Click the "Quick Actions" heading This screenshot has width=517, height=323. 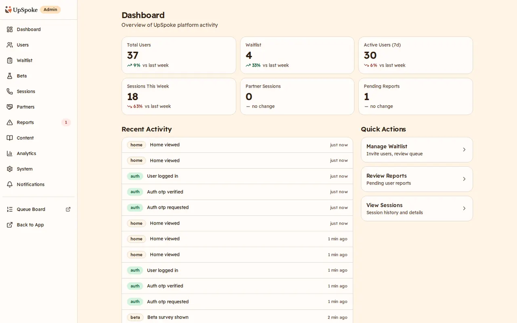383,129
